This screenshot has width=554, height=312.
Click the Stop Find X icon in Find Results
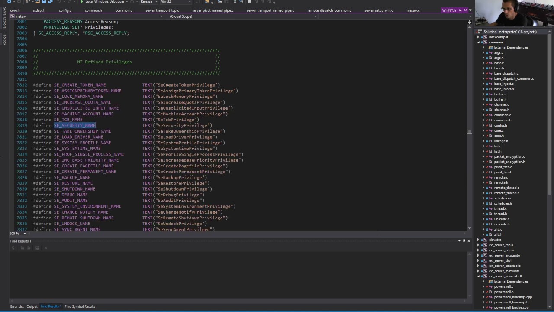[x=45, y=248]
